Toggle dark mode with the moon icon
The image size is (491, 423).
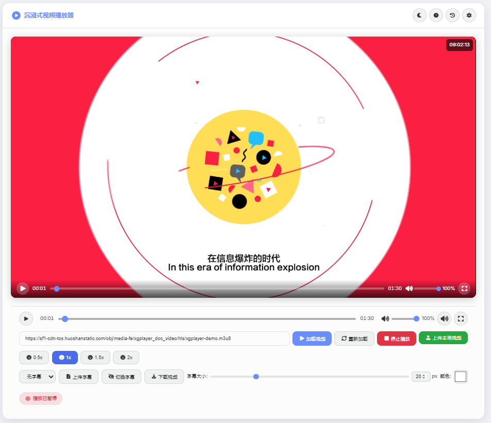[419, 15]
